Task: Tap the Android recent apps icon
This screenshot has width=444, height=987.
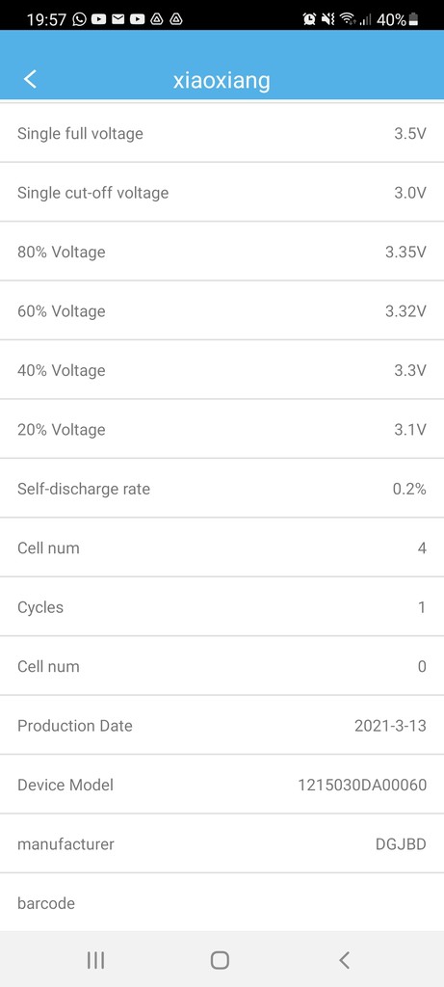Action: click(95, 960)
